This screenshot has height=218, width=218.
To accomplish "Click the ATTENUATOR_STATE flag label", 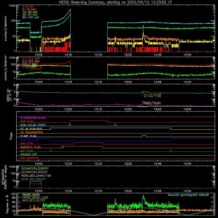I will pos(33,118).
